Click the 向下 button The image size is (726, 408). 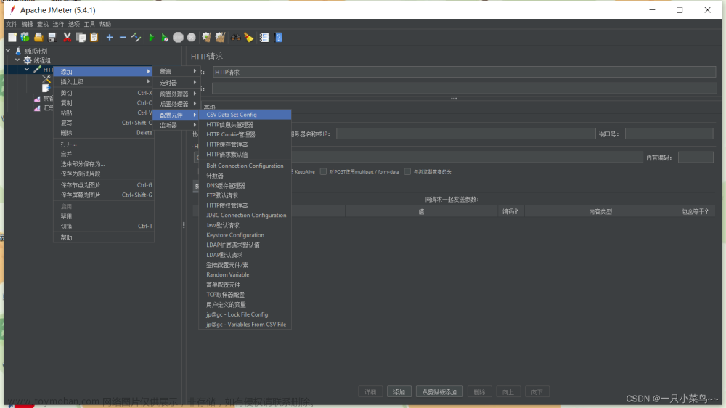click(537, 392)
